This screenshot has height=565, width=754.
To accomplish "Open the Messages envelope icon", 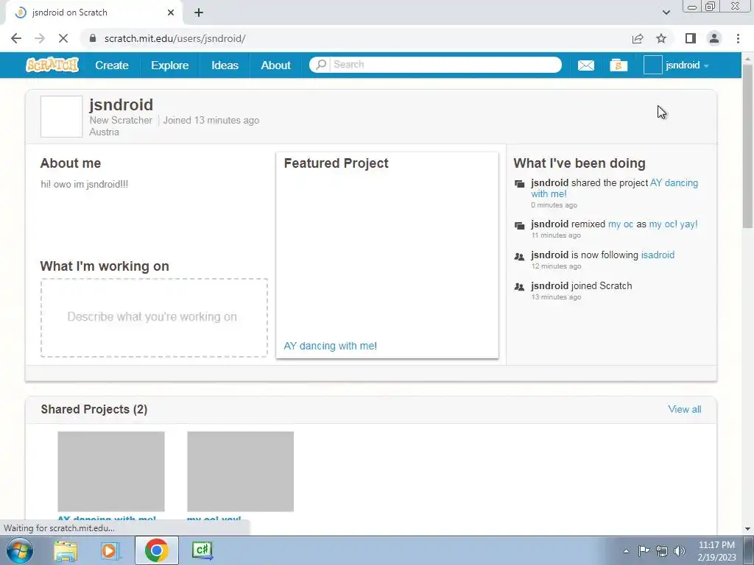I will click(585, 65).
